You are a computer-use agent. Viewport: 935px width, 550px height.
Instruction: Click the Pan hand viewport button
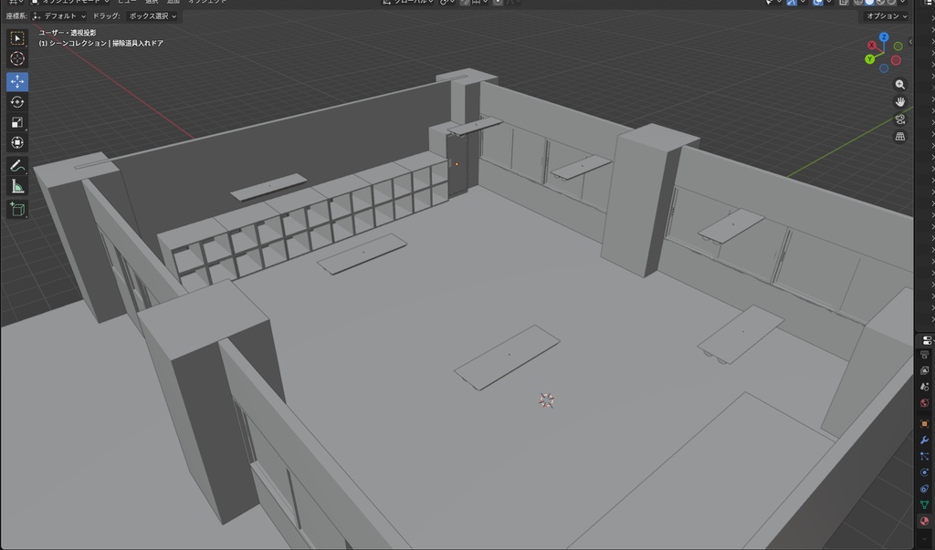[899, 102]
